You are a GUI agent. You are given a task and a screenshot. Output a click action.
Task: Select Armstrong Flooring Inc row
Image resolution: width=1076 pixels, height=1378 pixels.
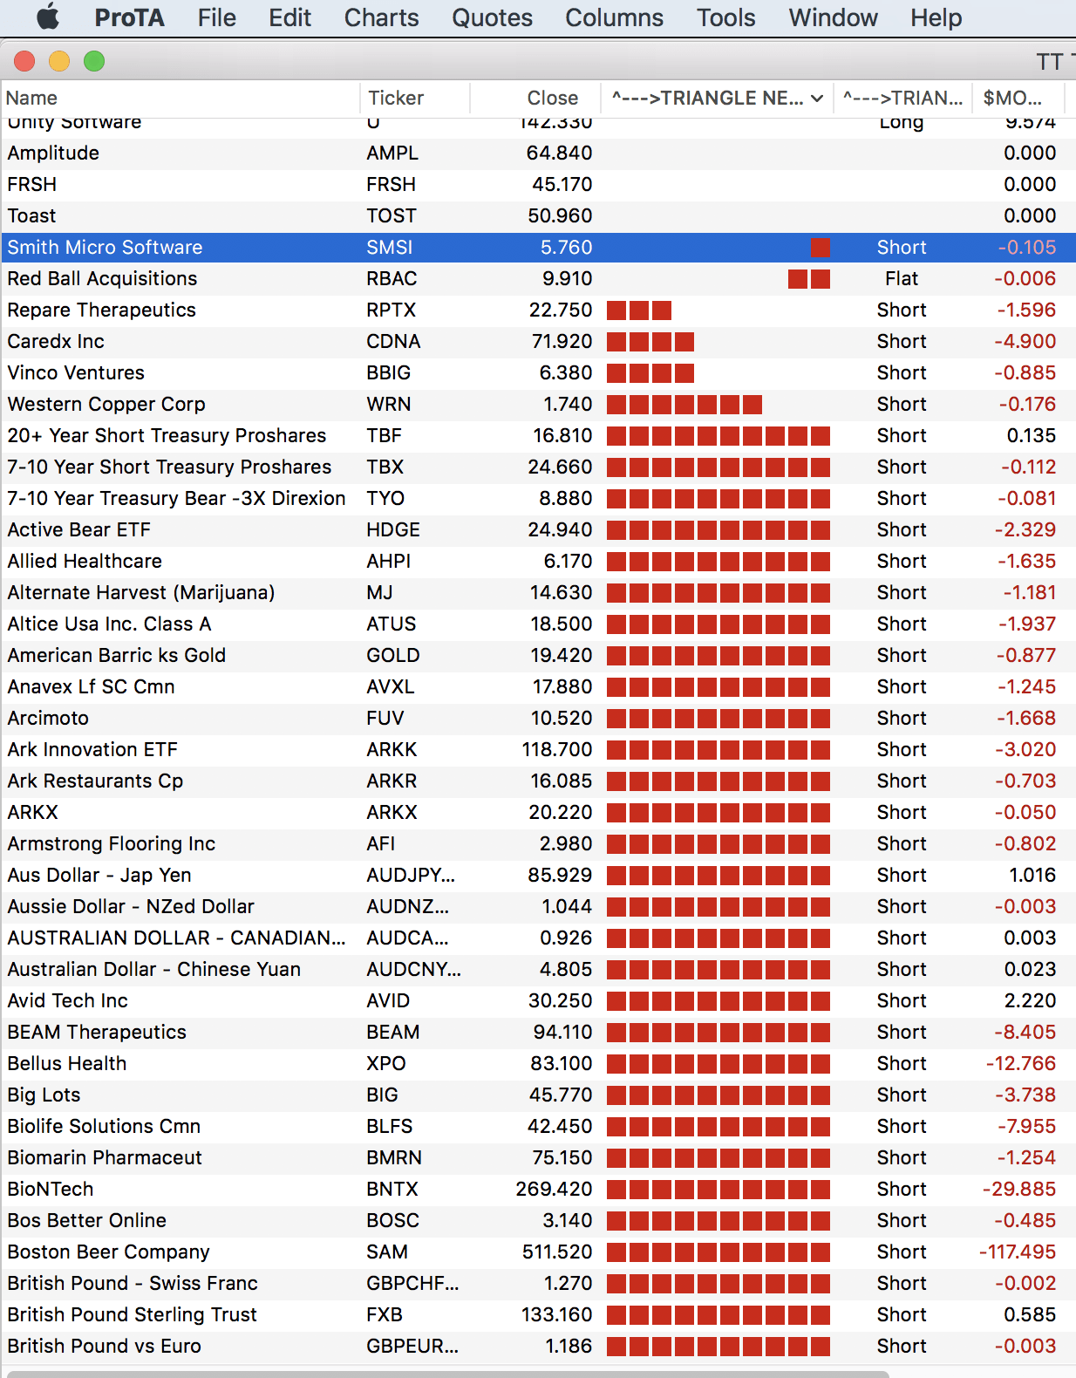(538, 844)
